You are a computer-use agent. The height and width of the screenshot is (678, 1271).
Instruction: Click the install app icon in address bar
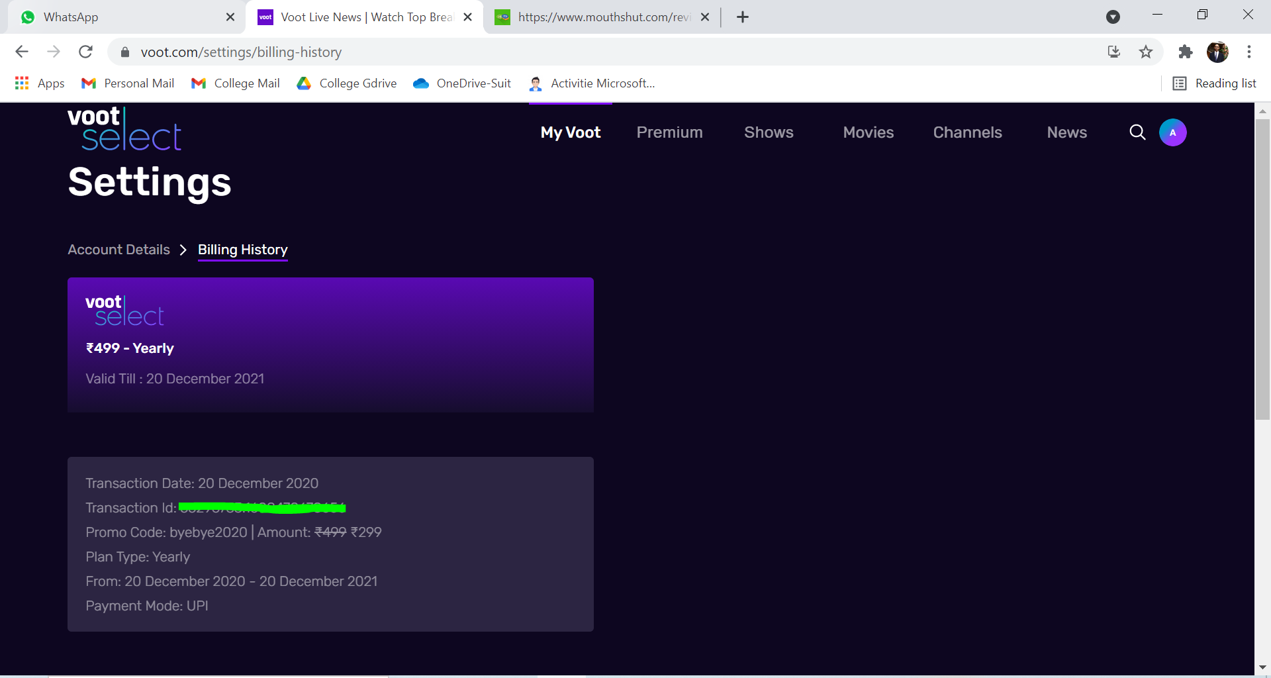pyautogui.click(x=1114, y=52)
